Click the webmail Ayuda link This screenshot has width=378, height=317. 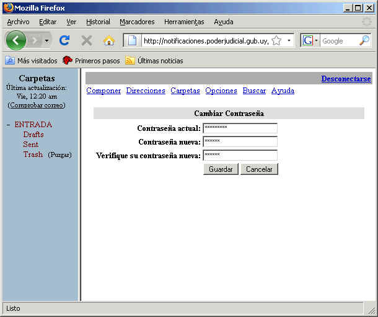tap(283, 91)
